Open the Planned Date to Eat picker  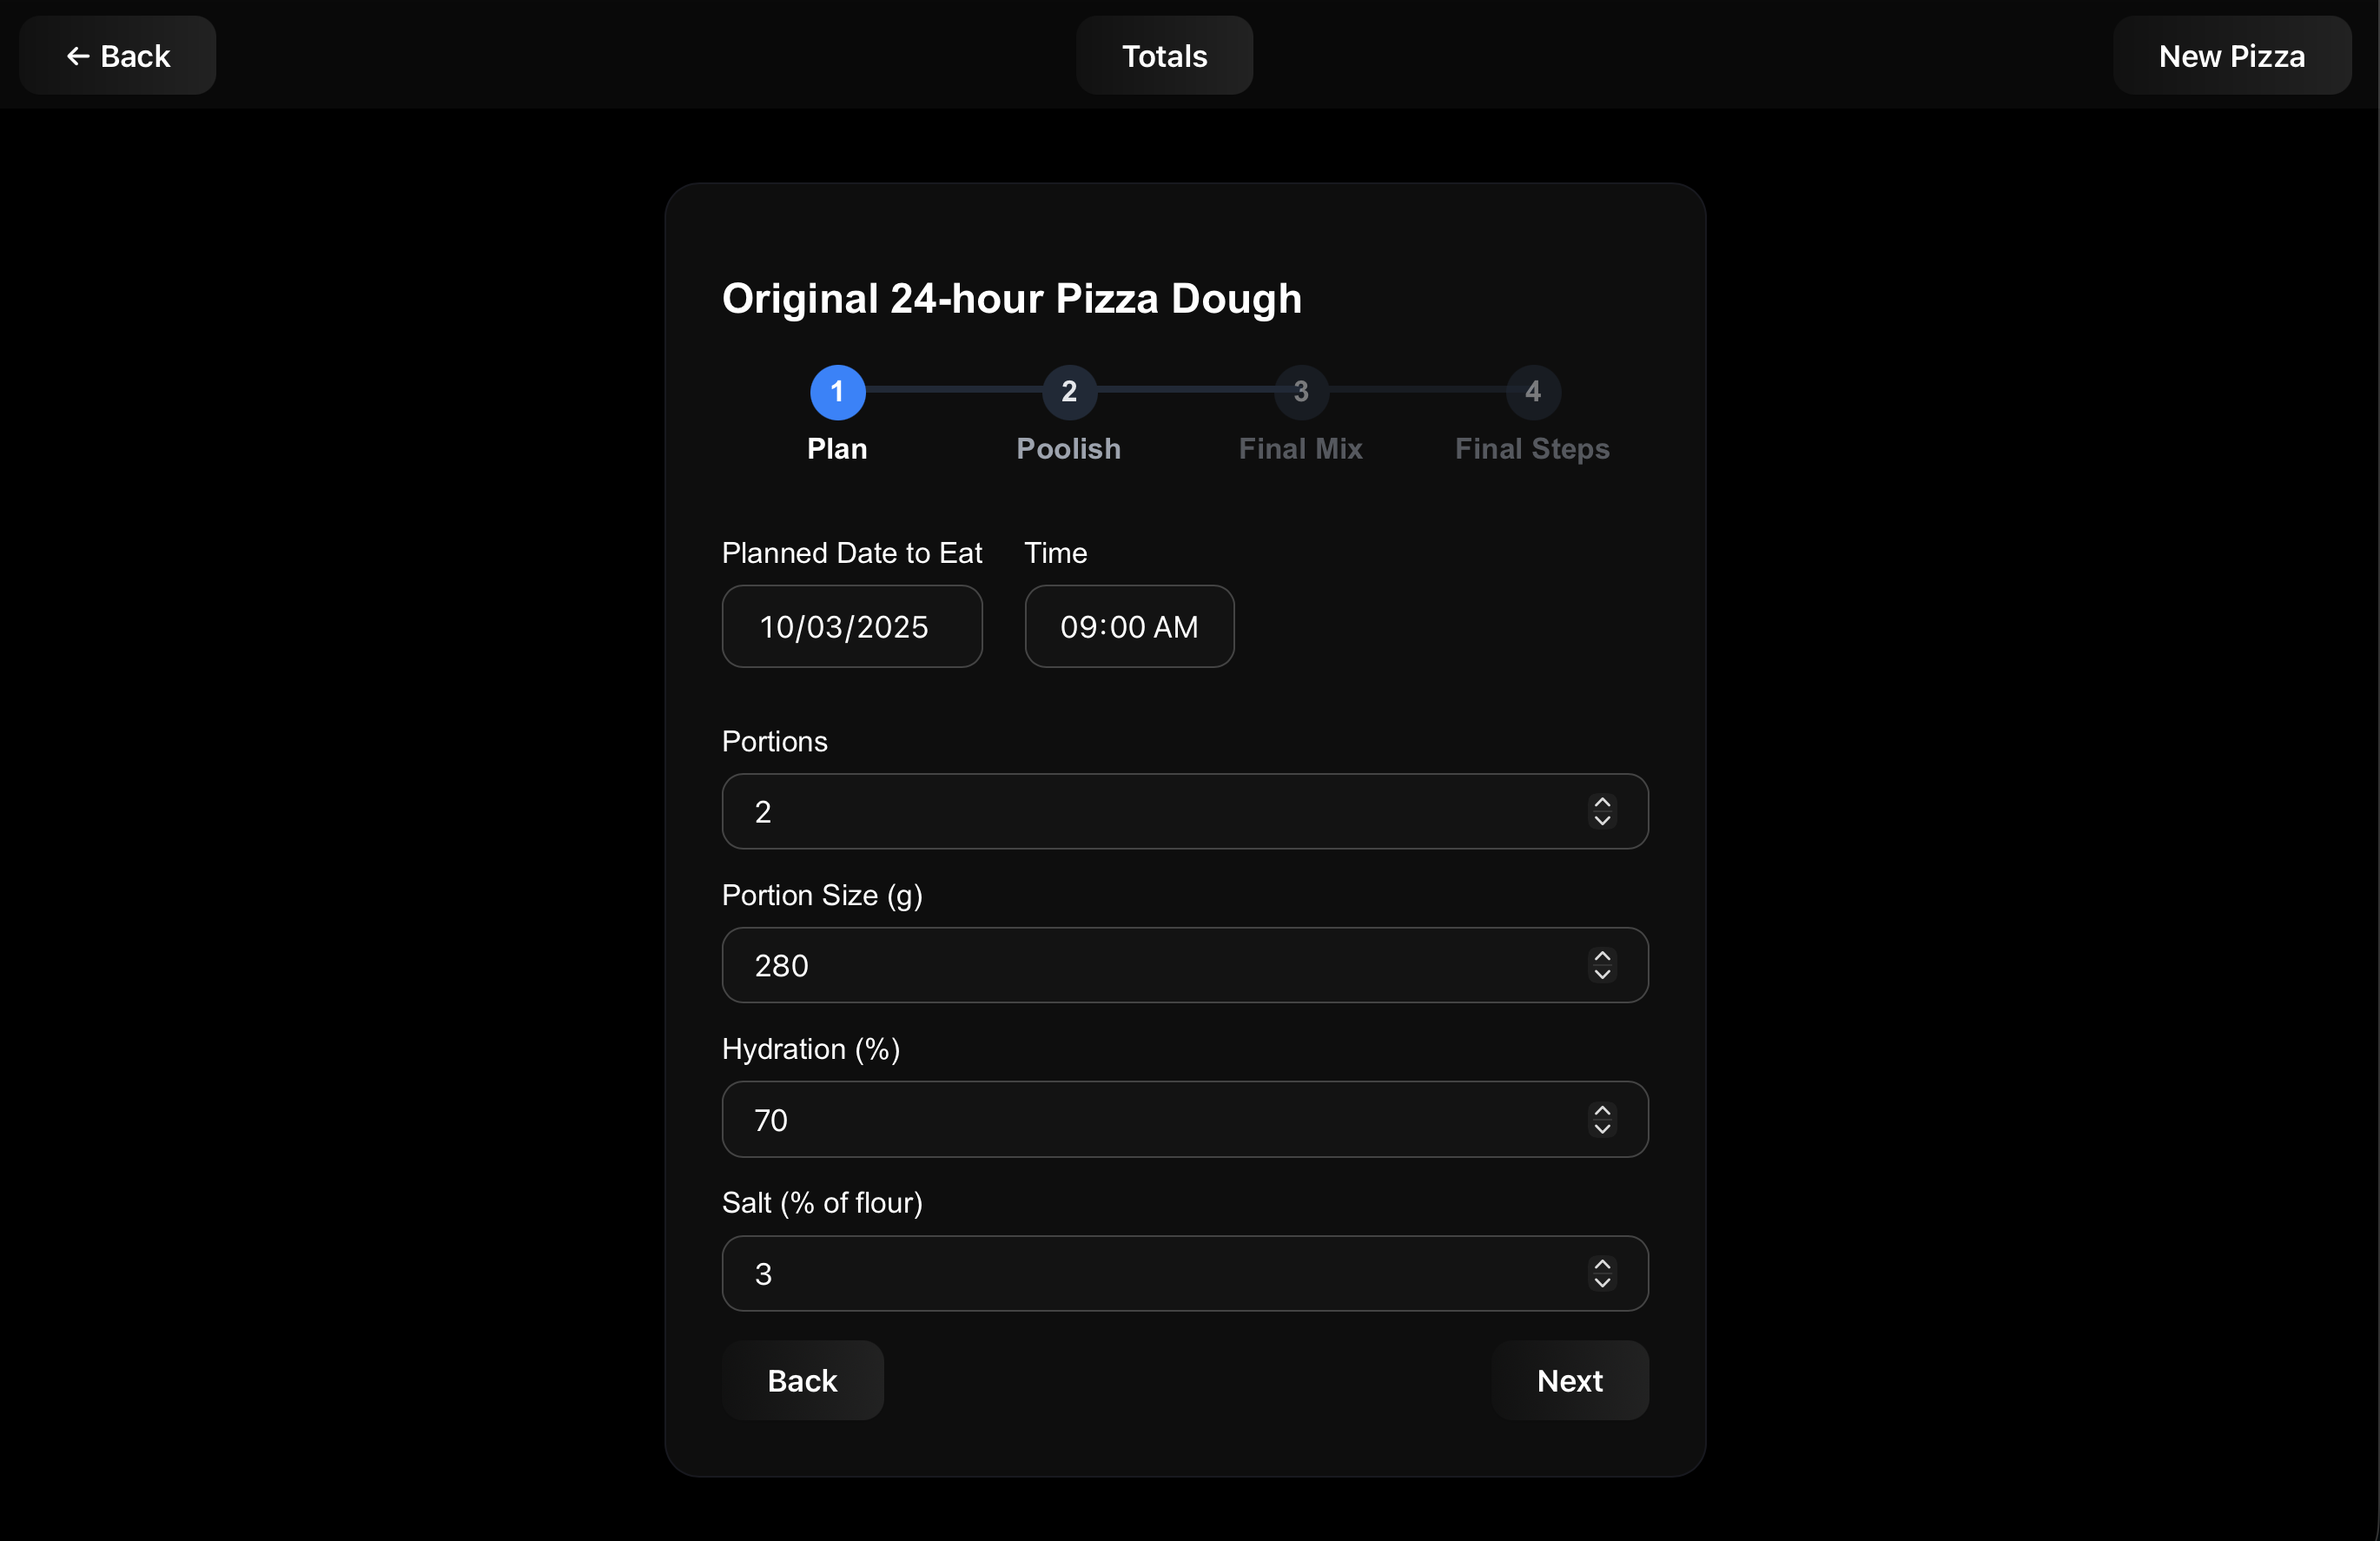[851, 627]
